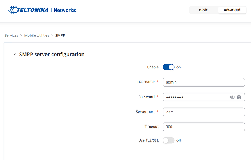Click the Server port label

click(146, 112)
